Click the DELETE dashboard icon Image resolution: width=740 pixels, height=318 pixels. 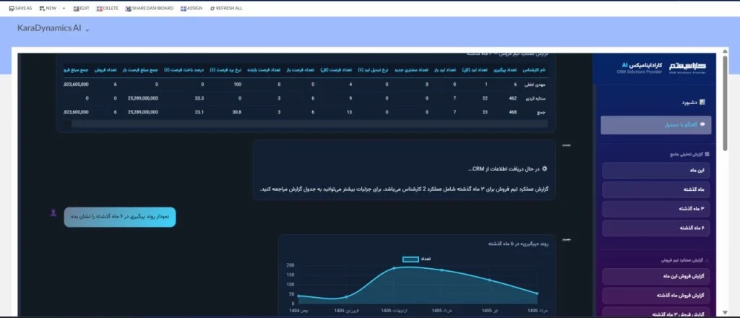(99, 9)
